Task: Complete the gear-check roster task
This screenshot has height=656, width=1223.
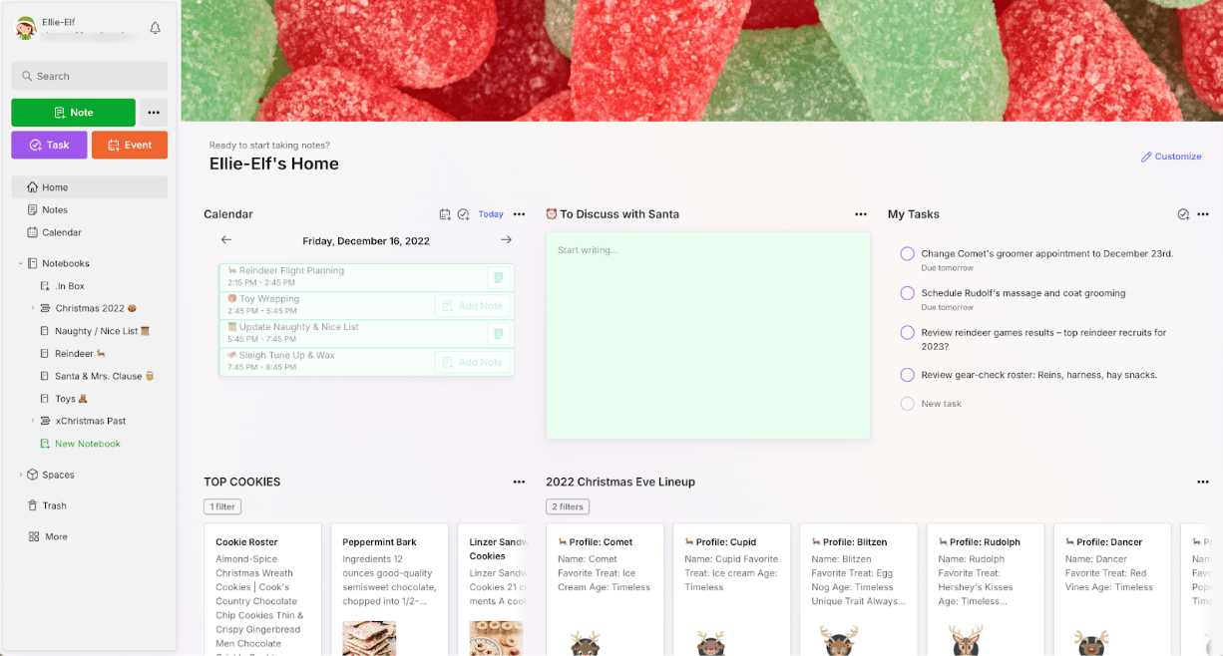Action: (906, 374)
